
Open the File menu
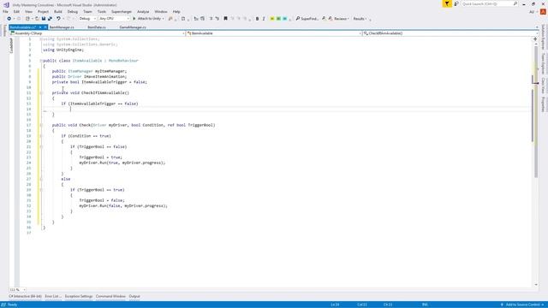coord(5,11)
